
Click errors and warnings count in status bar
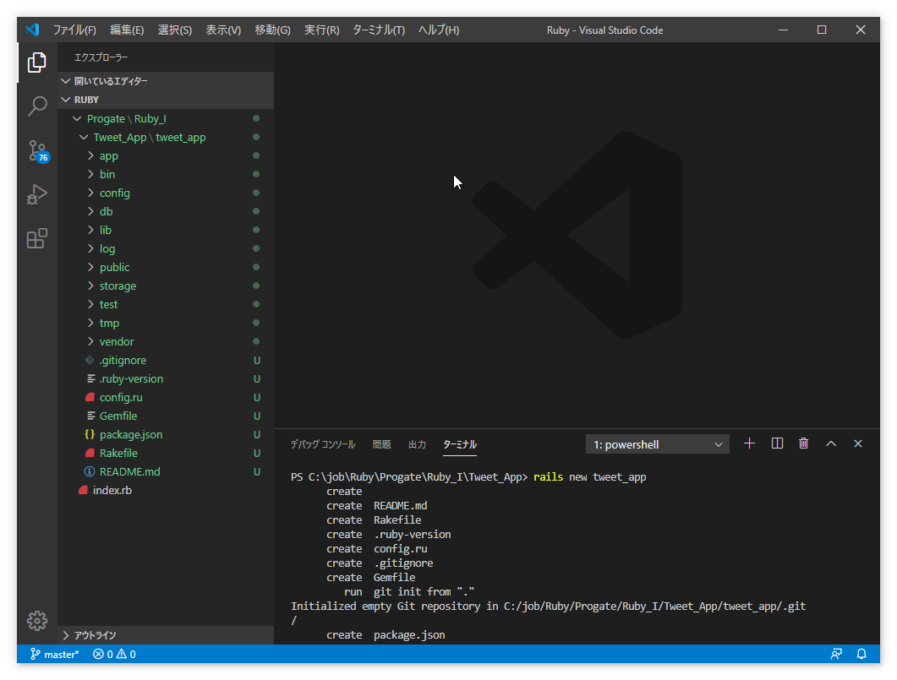click(114, 654)
